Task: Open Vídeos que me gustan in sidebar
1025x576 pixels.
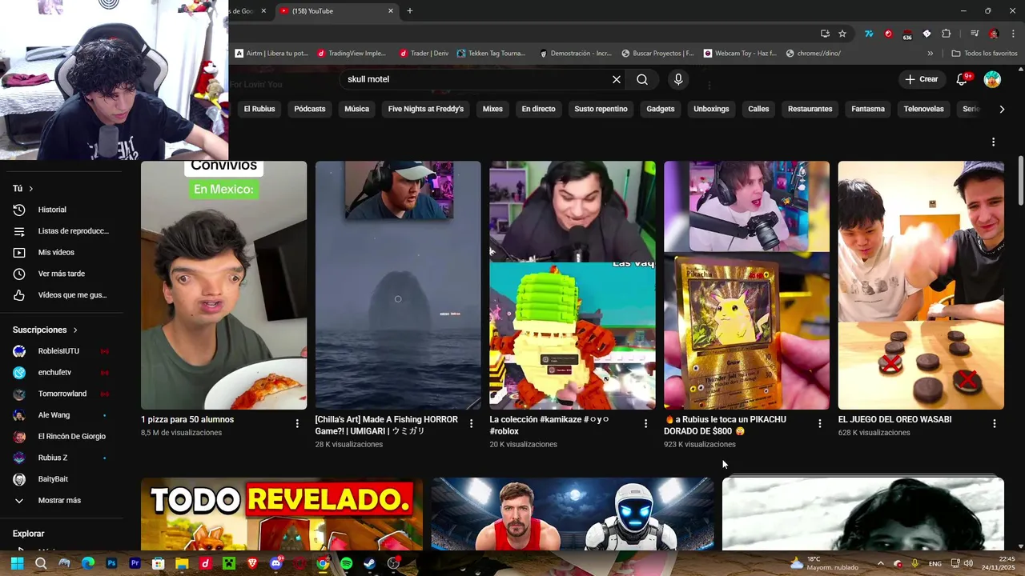Action: 60,295
